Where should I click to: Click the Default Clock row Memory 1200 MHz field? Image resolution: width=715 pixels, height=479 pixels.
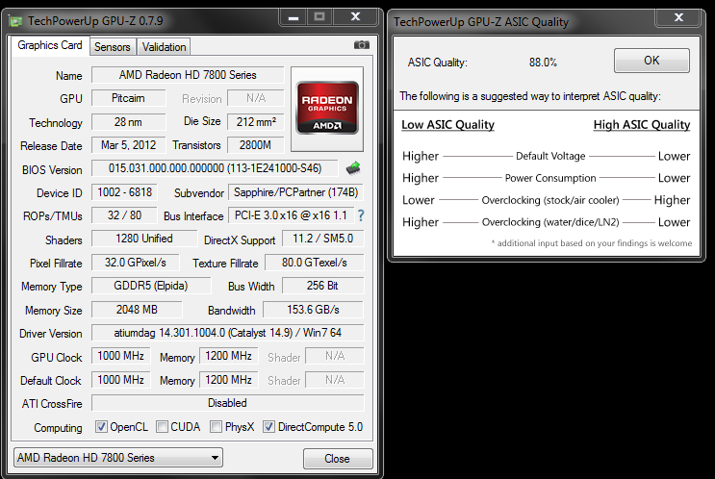pyautogui.click(x=228, y=380)
